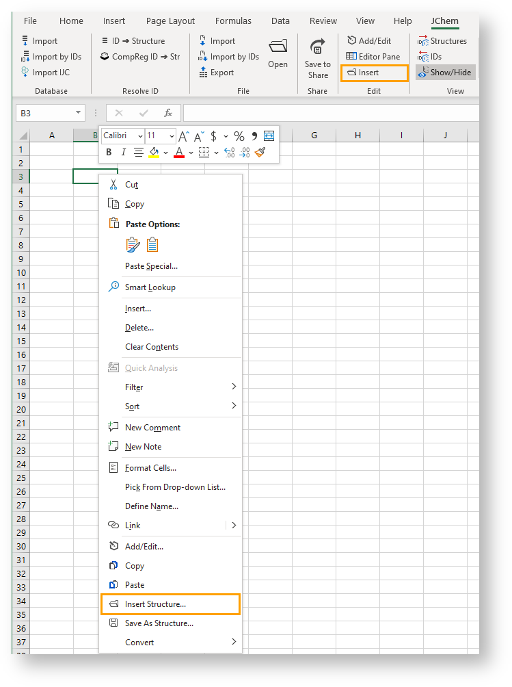
Task: Click Increase Font Size icon
Action: 184,136
